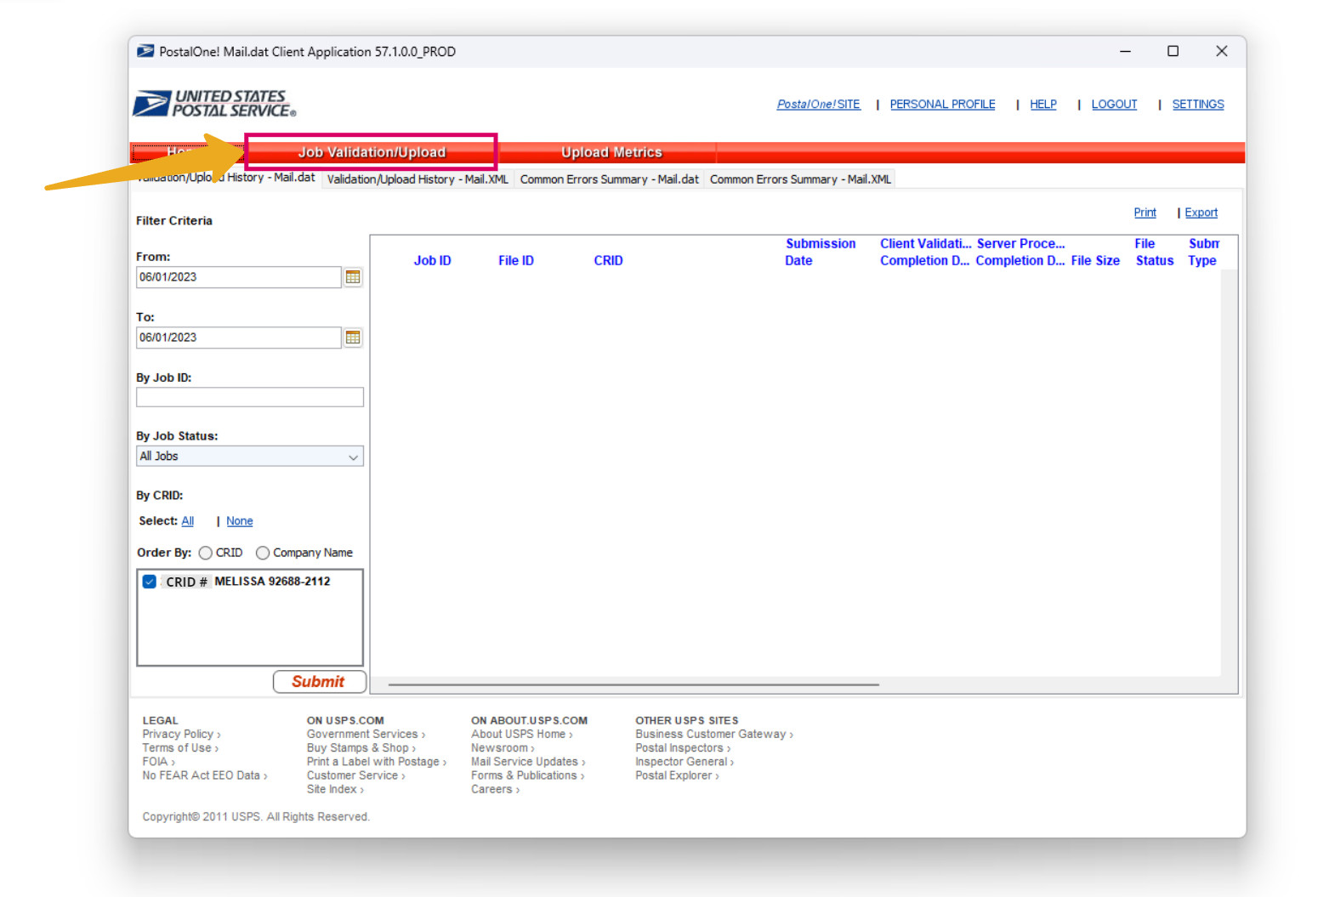Image resolution: width=1335 pixels, height=897 pixels.
Task: Select Order By CRID radio button
Action: [206, 553]
